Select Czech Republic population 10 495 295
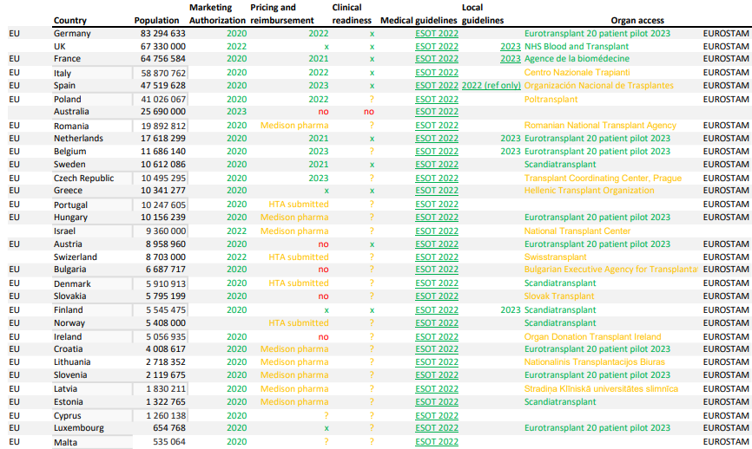The width and height of the screenshot is (752, 449). [x=163, y=178]
